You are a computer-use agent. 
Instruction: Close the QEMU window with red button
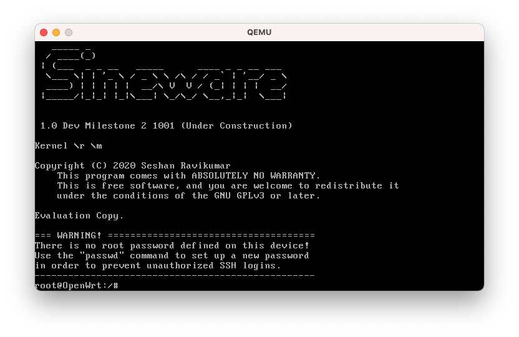pos(44,32)
